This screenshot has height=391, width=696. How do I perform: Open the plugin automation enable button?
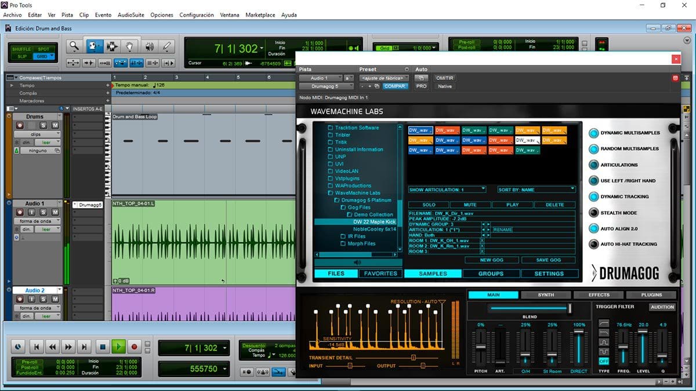pyautogui.click(x=422, y=78)
